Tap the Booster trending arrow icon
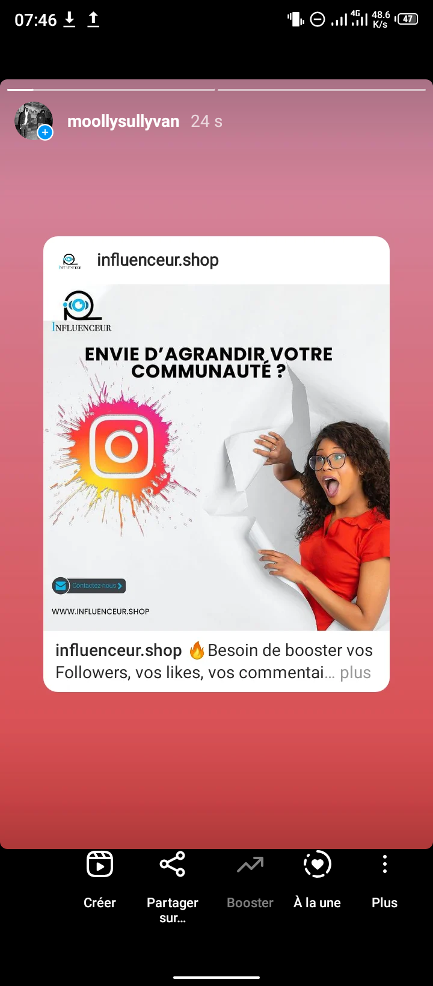The height and width of the screenshot is (986, 433). click(250, 865)
